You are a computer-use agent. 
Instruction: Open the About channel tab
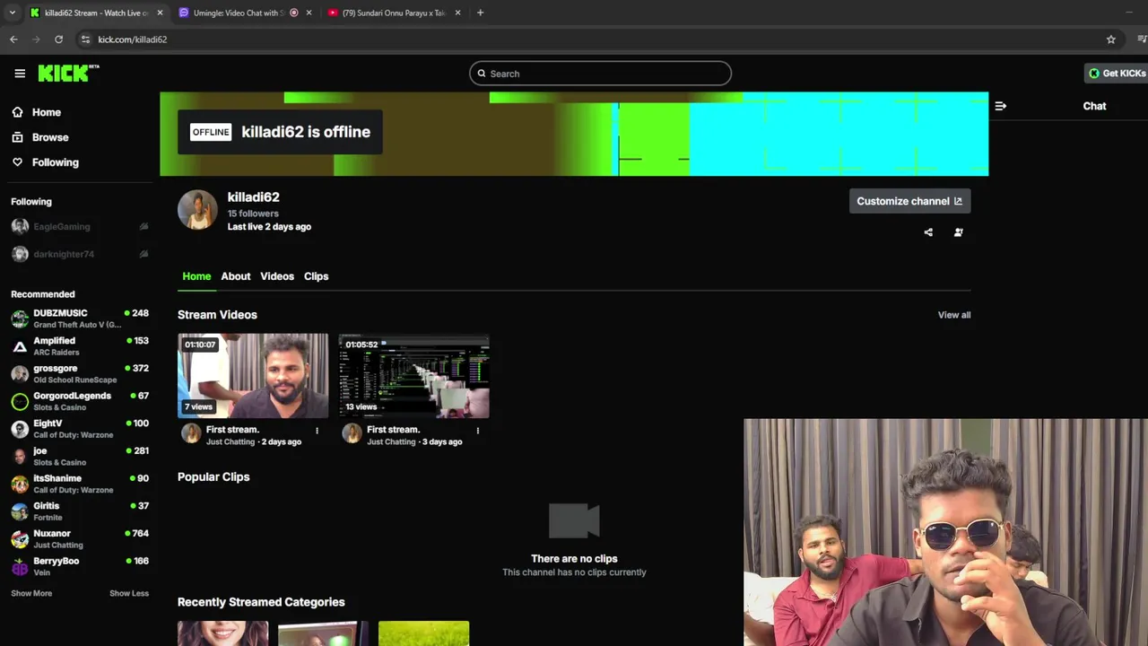point(236,276)
